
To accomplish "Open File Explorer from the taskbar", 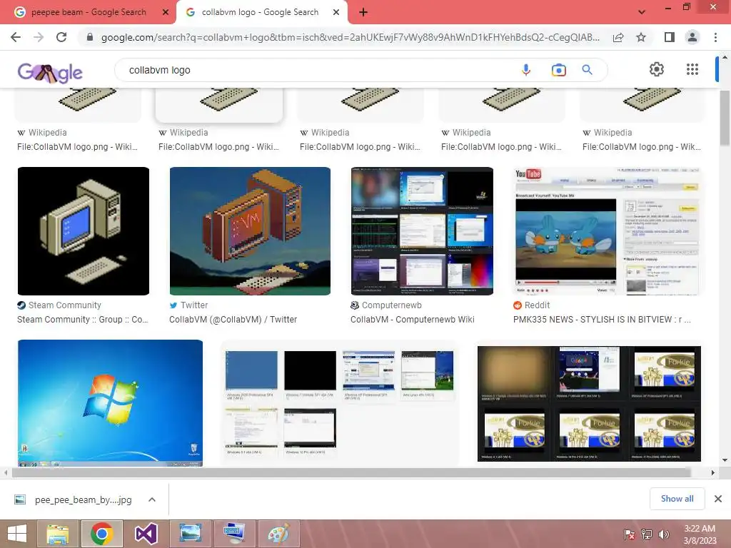I will (x=57, y=534).
